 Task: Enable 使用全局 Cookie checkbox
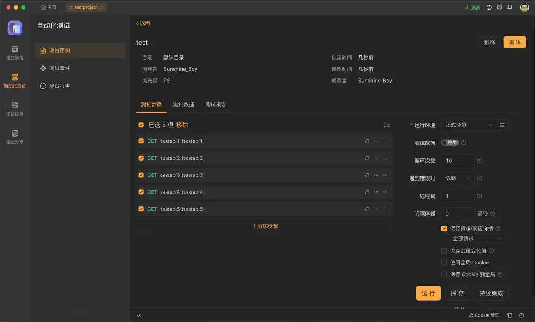444,262
